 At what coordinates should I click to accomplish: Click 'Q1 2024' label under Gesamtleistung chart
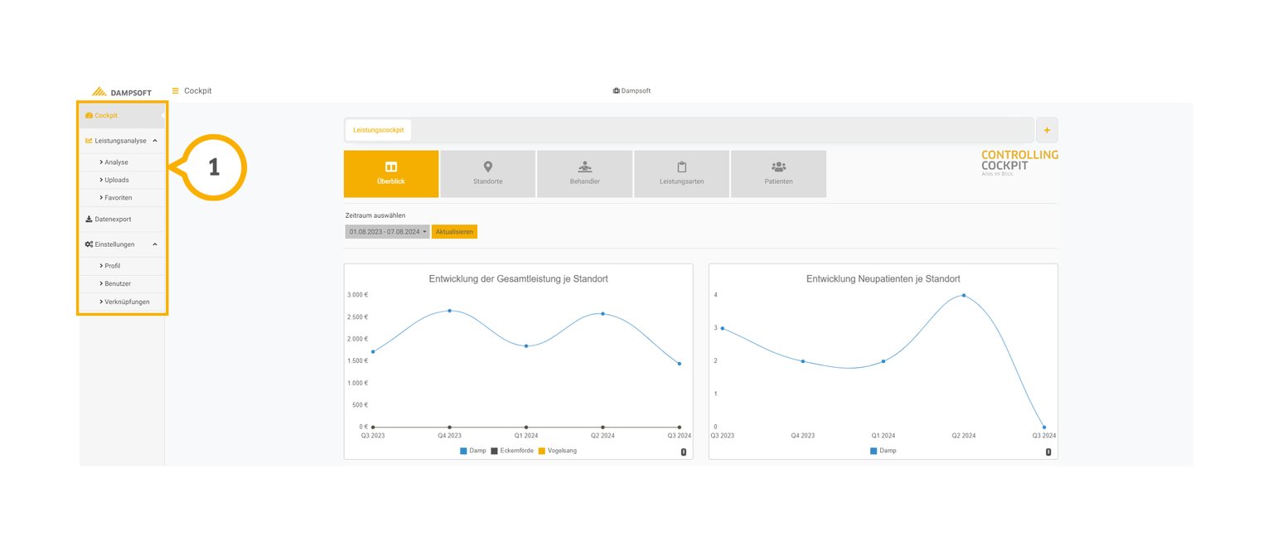(525, 436)
